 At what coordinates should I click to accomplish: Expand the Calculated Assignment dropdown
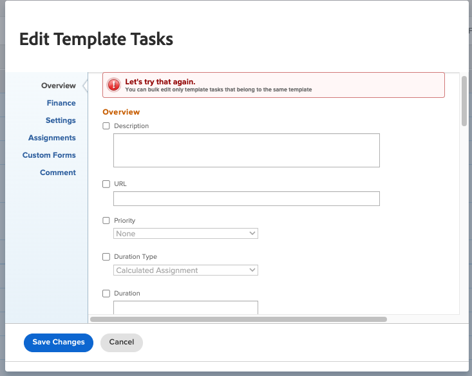(x=185, y=270)
